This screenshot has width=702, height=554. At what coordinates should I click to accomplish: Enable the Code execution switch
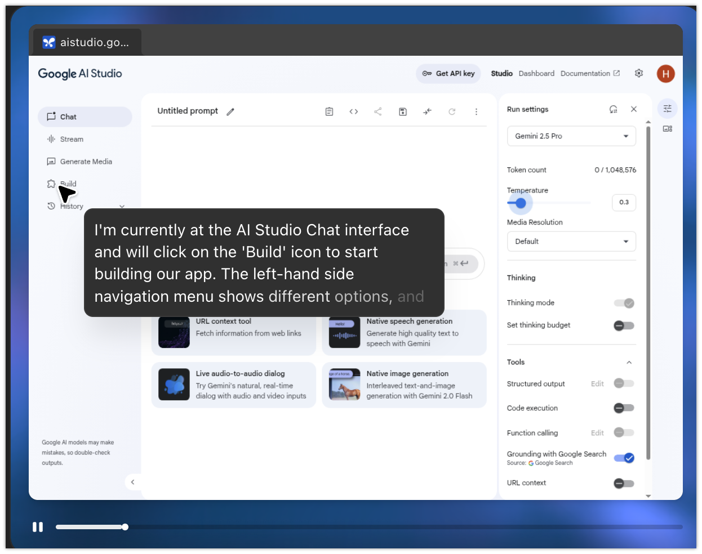(624, 408)
